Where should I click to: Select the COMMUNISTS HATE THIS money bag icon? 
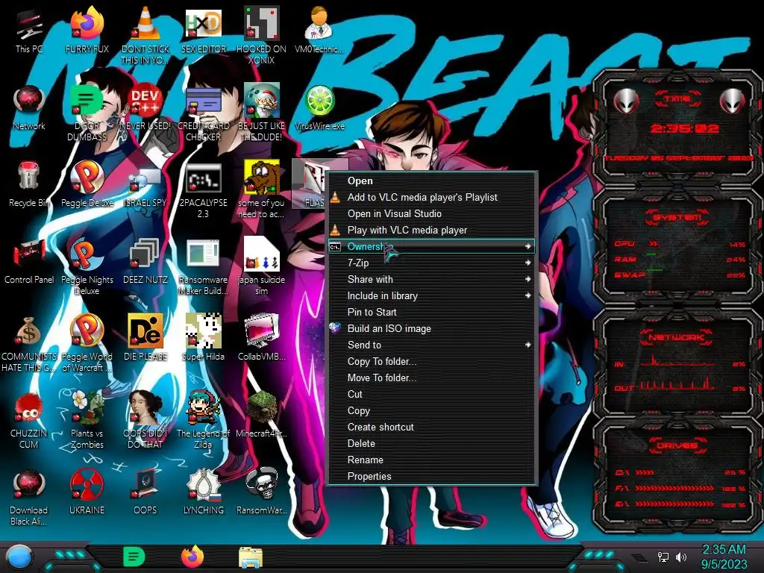pyautogui.click(x=29, y=343)
